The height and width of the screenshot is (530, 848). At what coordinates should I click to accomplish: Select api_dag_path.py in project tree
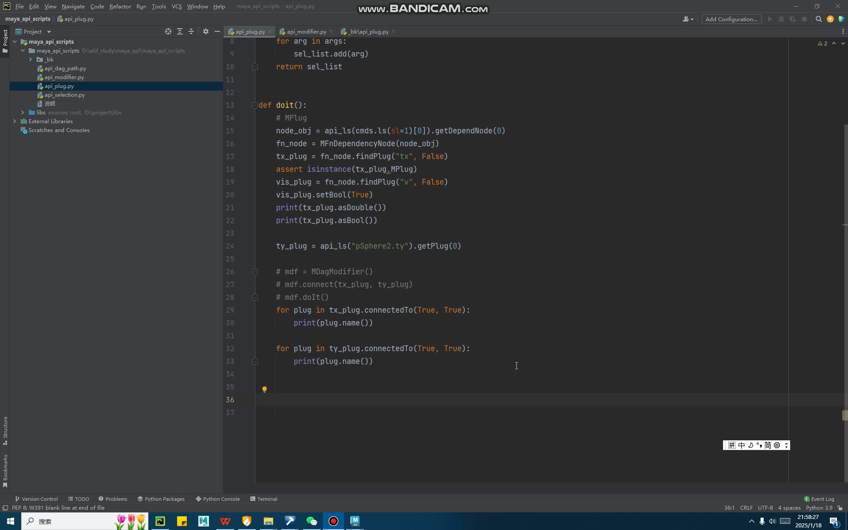pos(65,68)
